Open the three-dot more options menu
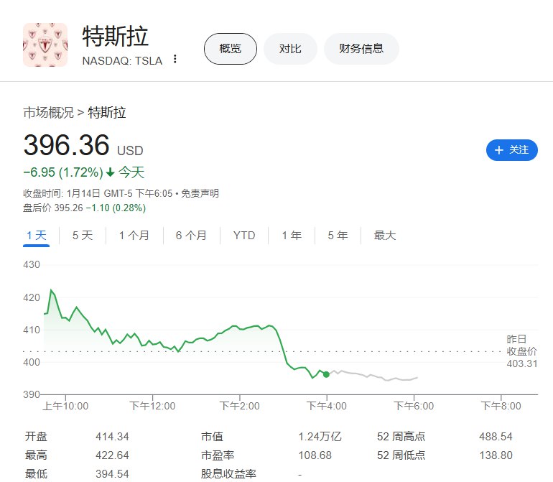The image size is (553, 482). tap(175, 60)
